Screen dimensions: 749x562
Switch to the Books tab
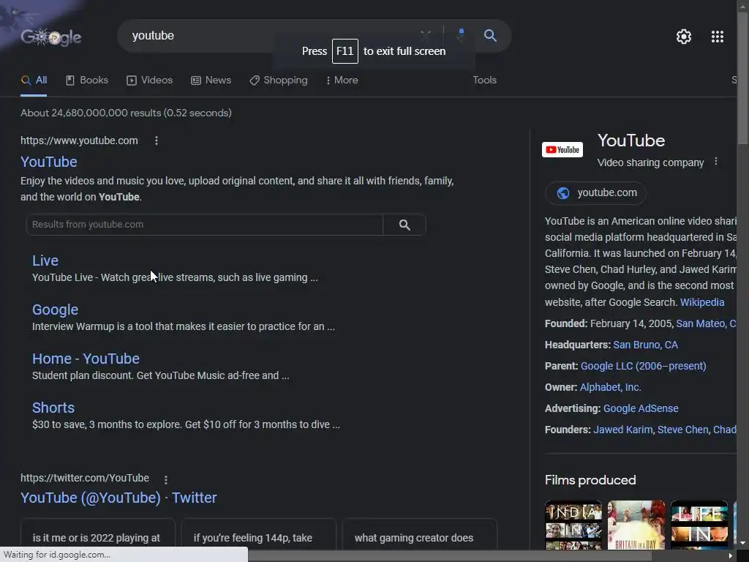tap(87, 80)
